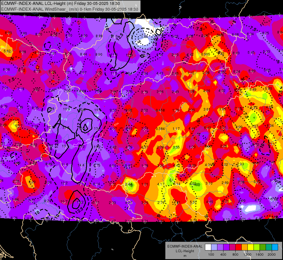Click the pale blue legend swatch after white
Viewport: 283px width, 260px height.
point(214,247)
